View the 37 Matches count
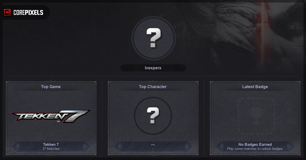Viewport: 306px width, 160px height. click(51, 149)
